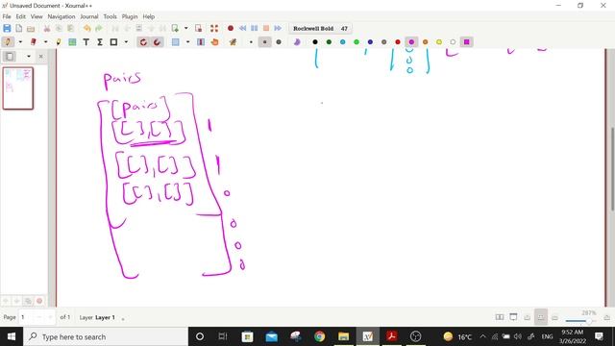This screenshot has height=346, width=615.
Task: Select the Hand tool
Action: pyautogui.click(x=214, y=42)
